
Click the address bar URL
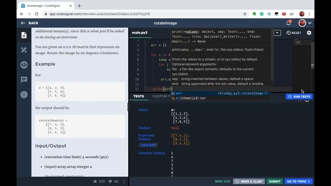click(x=100, y=14)
